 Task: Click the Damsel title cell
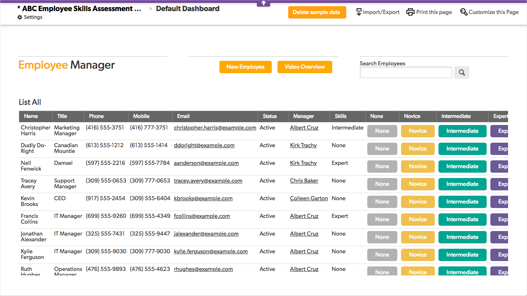coord(63,163)
